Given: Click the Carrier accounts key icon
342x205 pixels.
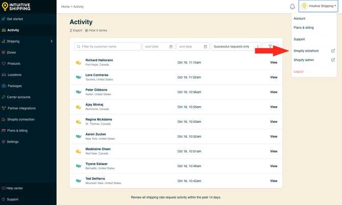Looking at the screenshot, I should 3,97.
